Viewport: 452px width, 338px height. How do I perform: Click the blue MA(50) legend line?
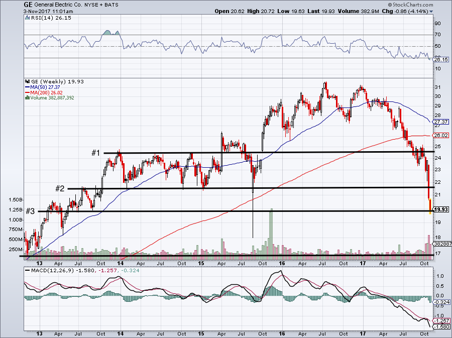[x=28, y=87]
